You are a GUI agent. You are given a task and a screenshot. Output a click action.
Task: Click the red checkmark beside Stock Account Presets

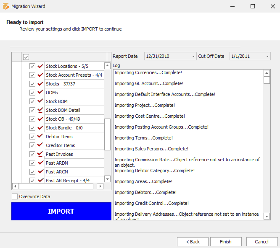(x=40, y=75)
